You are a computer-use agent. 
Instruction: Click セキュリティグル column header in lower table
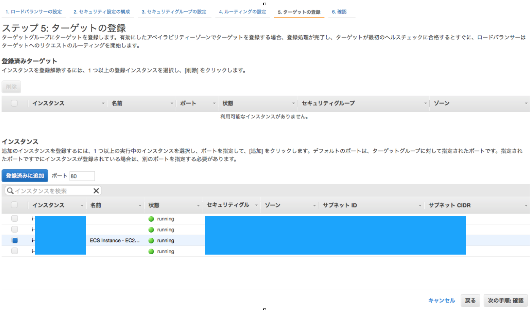pyautogui.click(x=228, y=205)
